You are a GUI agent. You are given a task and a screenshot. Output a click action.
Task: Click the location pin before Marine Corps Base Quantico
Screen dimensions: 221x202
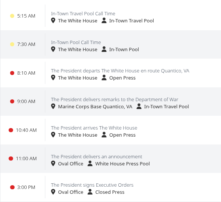(53, 106)
